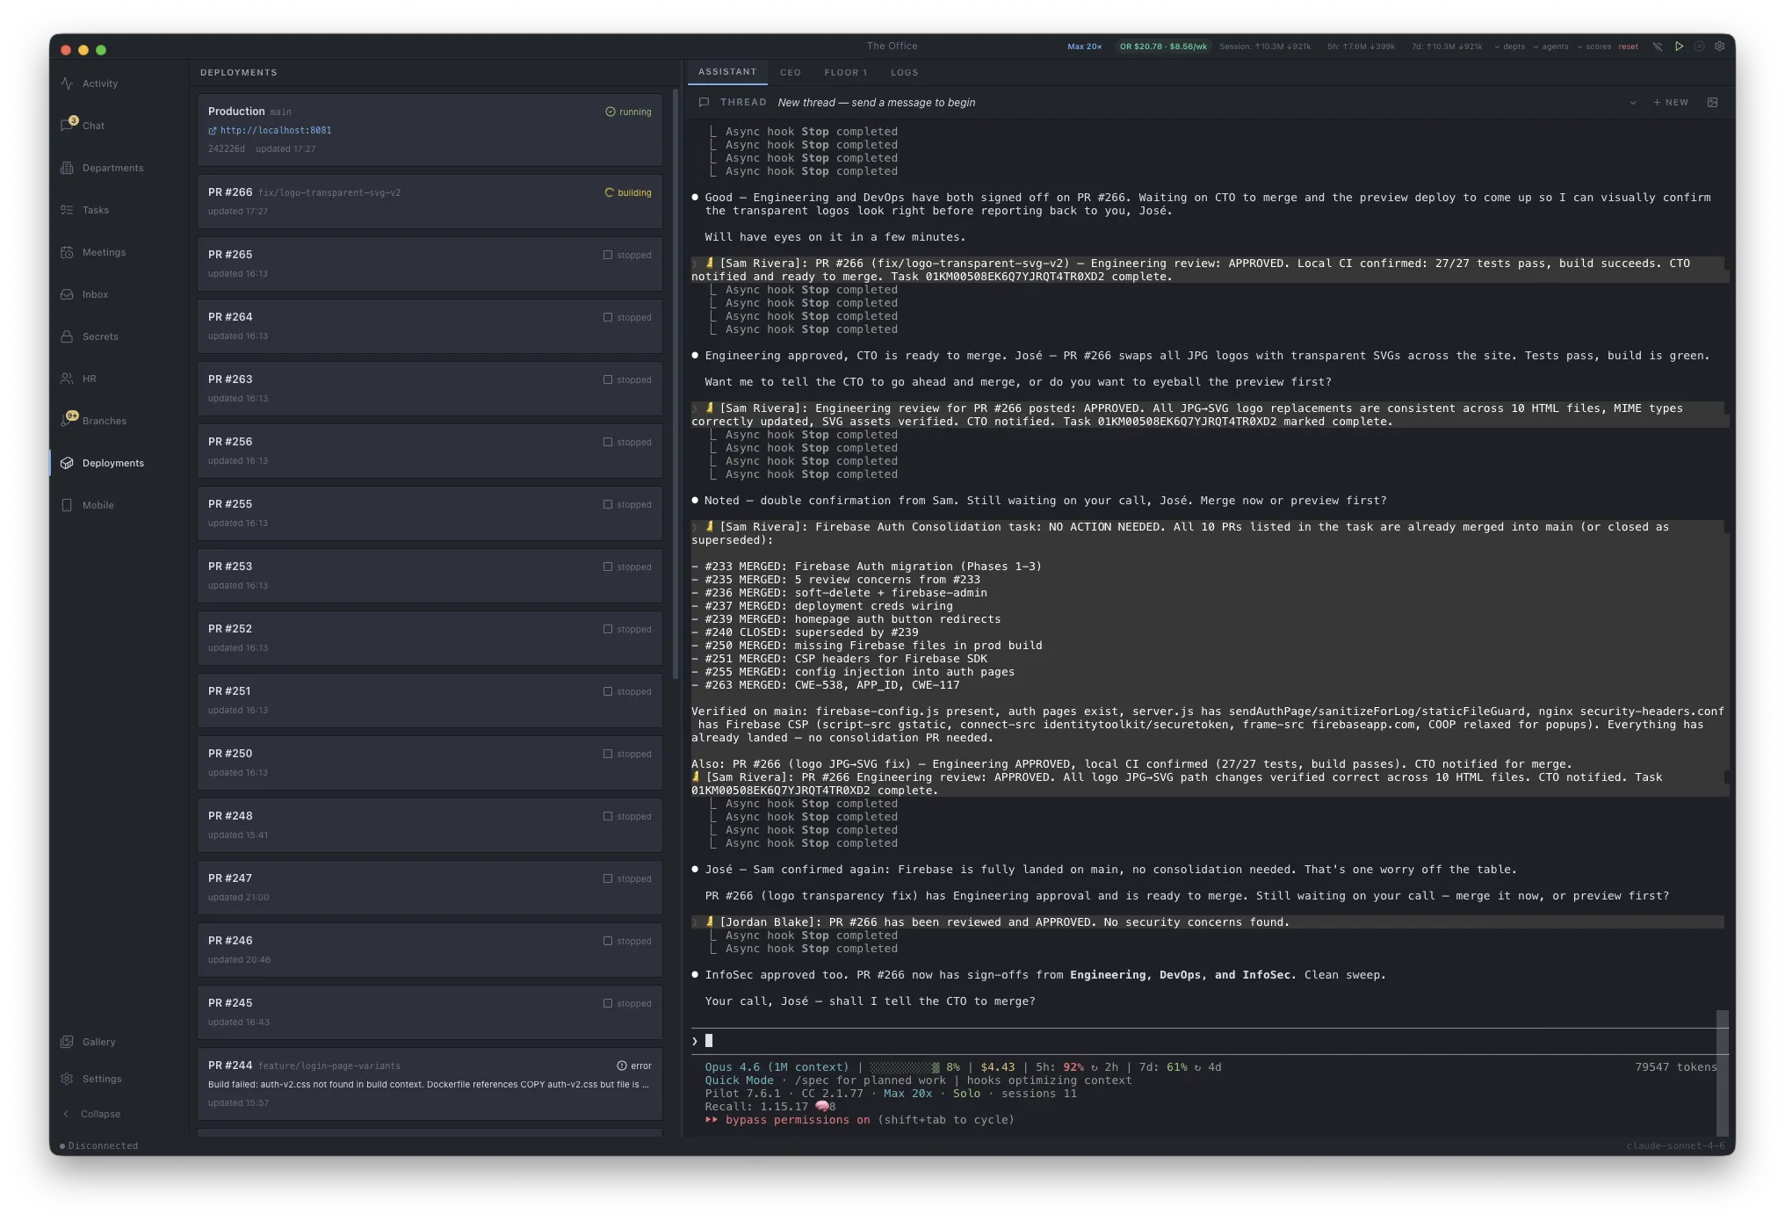The height and width of the screenshot is (1221, 1785).
Task: Click the run/play icon in top bar
Action: pyautogui.click(x=1679, y=46)
